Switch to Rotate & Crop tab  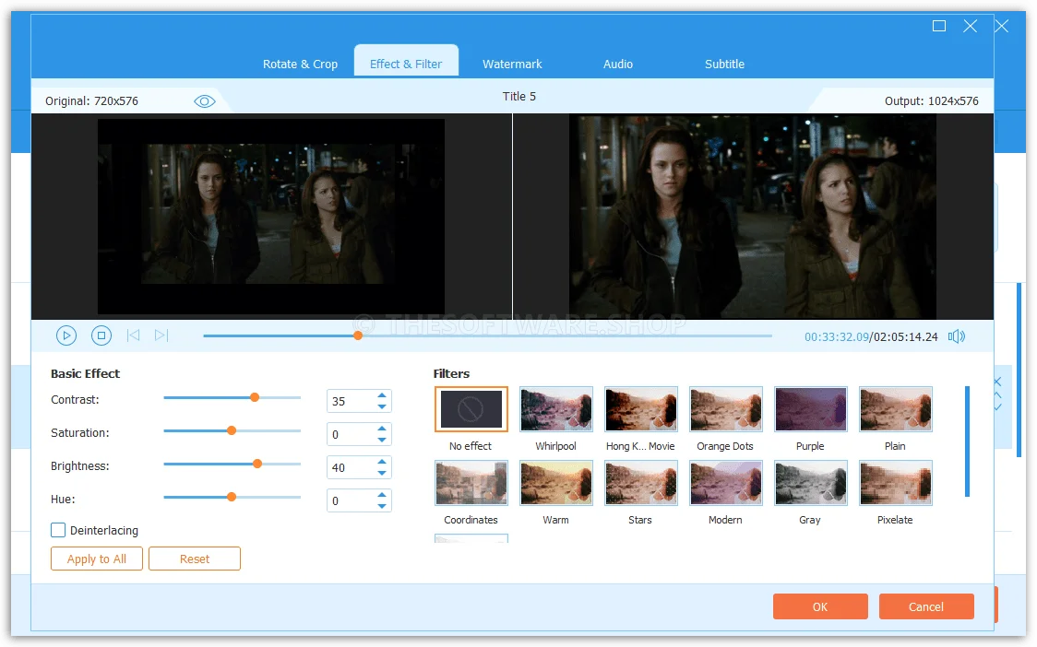(x=300, y=65)
